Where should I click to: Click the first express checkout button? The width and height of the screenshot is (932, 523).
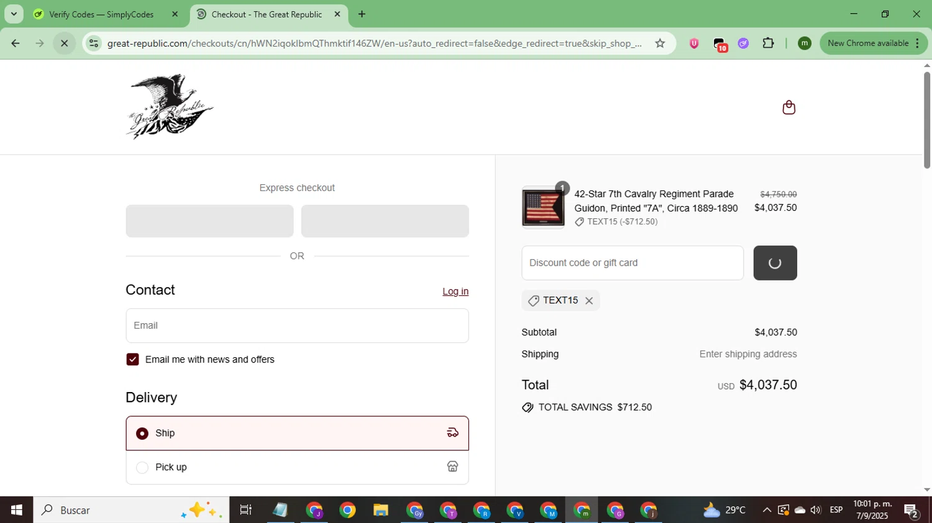coord(209,221)
